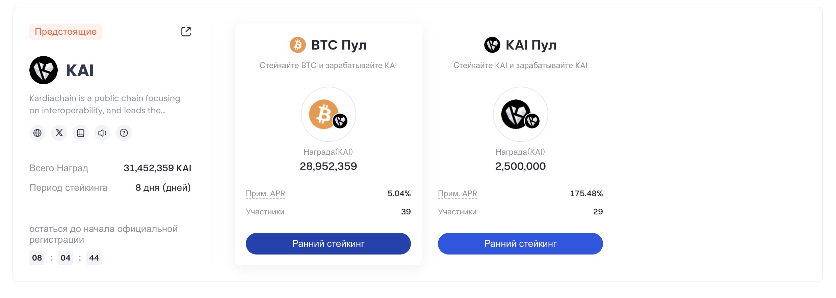Open the KAI X (Twitter) profile icon

click(x=59, y=133)
